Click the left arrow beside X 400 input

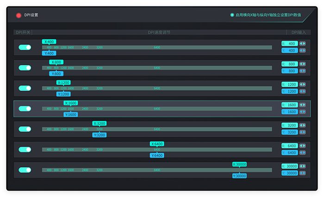tap(301, 43)
